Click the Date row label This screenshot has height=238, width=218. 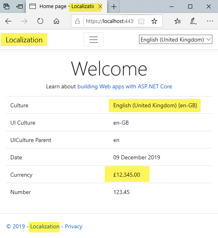[x=16, y=157]
